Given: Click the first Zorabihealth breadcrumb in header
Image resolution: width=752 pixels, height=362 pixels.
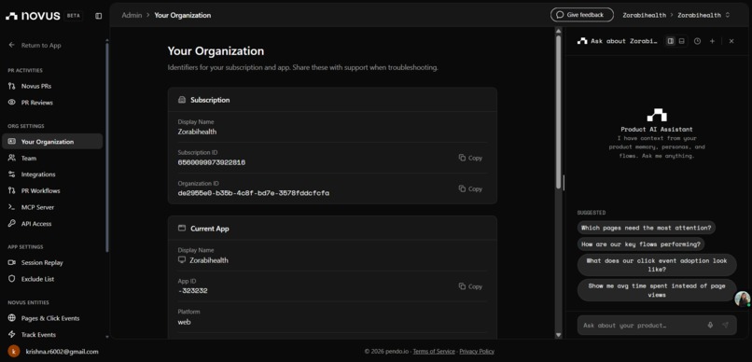Looking at the screenshot, I should click(x=644, y=15).
